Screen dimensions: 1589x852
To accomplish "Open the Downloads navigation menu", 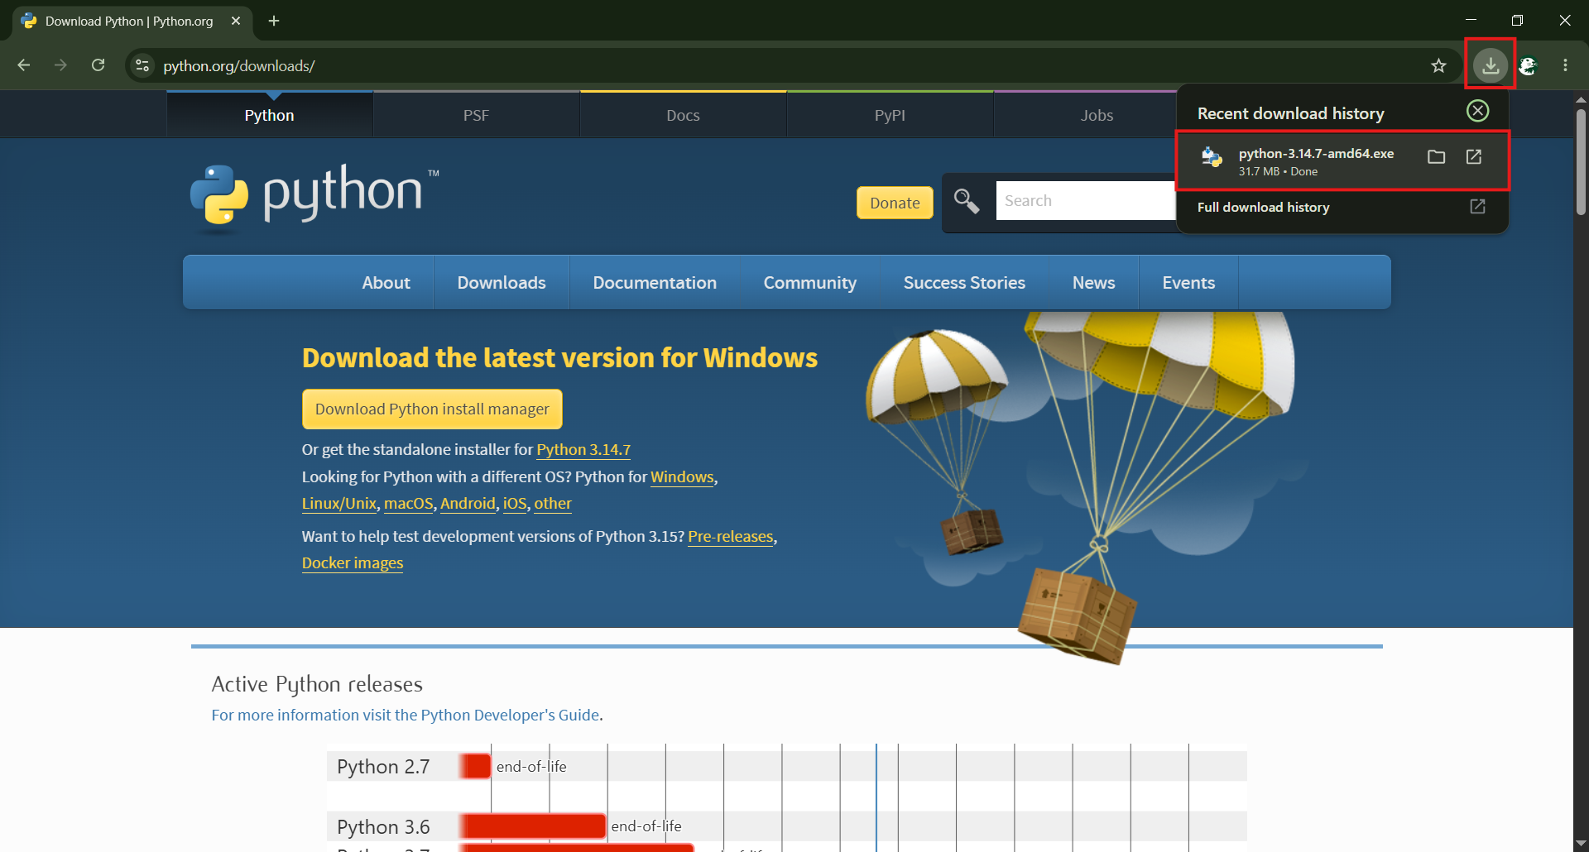I will pyautogui.click(x=502, y=283).
